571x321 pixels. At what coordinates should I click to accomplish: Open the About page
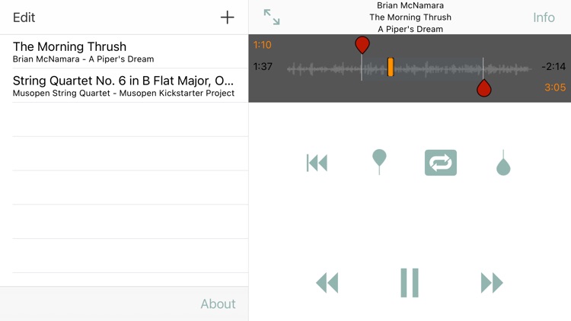click(x=219, y=304)
